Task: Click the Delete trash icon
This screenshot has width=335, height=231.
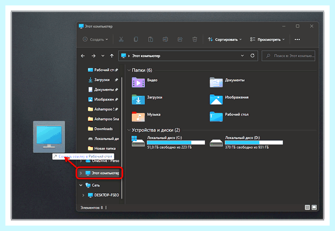Action: coord(195,39)
